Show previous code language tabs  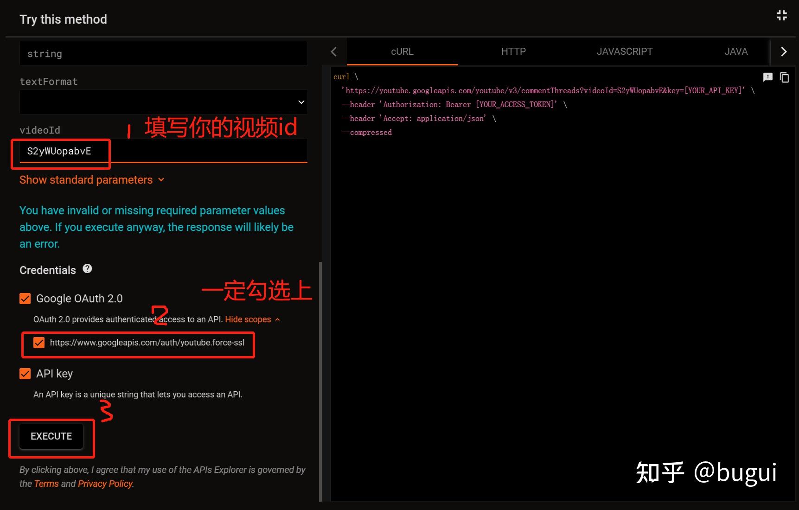pos(333,52)
